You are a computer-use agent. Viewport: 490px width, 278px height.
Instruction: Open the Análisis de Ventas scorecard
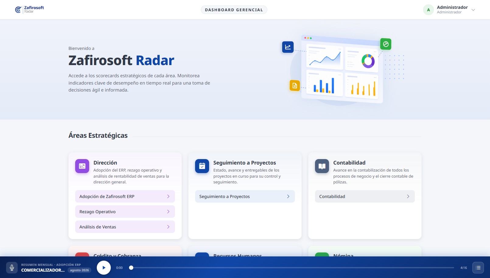pyautogui.click(x=125, y=227)
